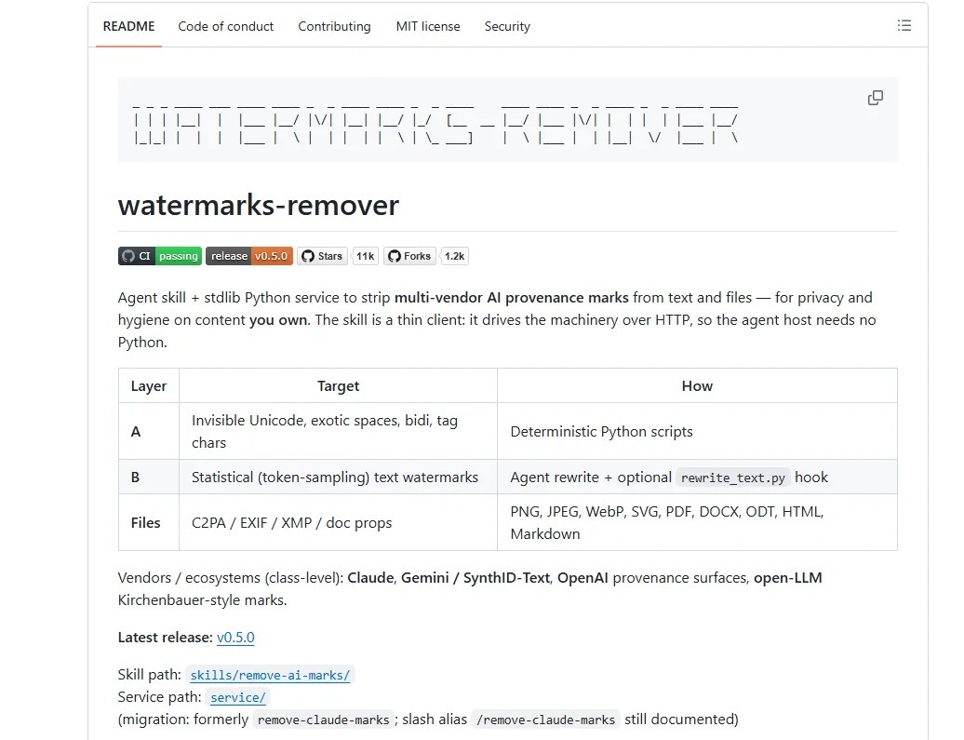964x740 pixels.
Task: Click 'multi-vendor AI provenance marks' bold text
Action: pyautogui.click(x=512, y=298)
